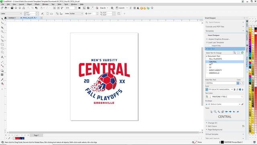Open the Effects menu

(37, 4)
